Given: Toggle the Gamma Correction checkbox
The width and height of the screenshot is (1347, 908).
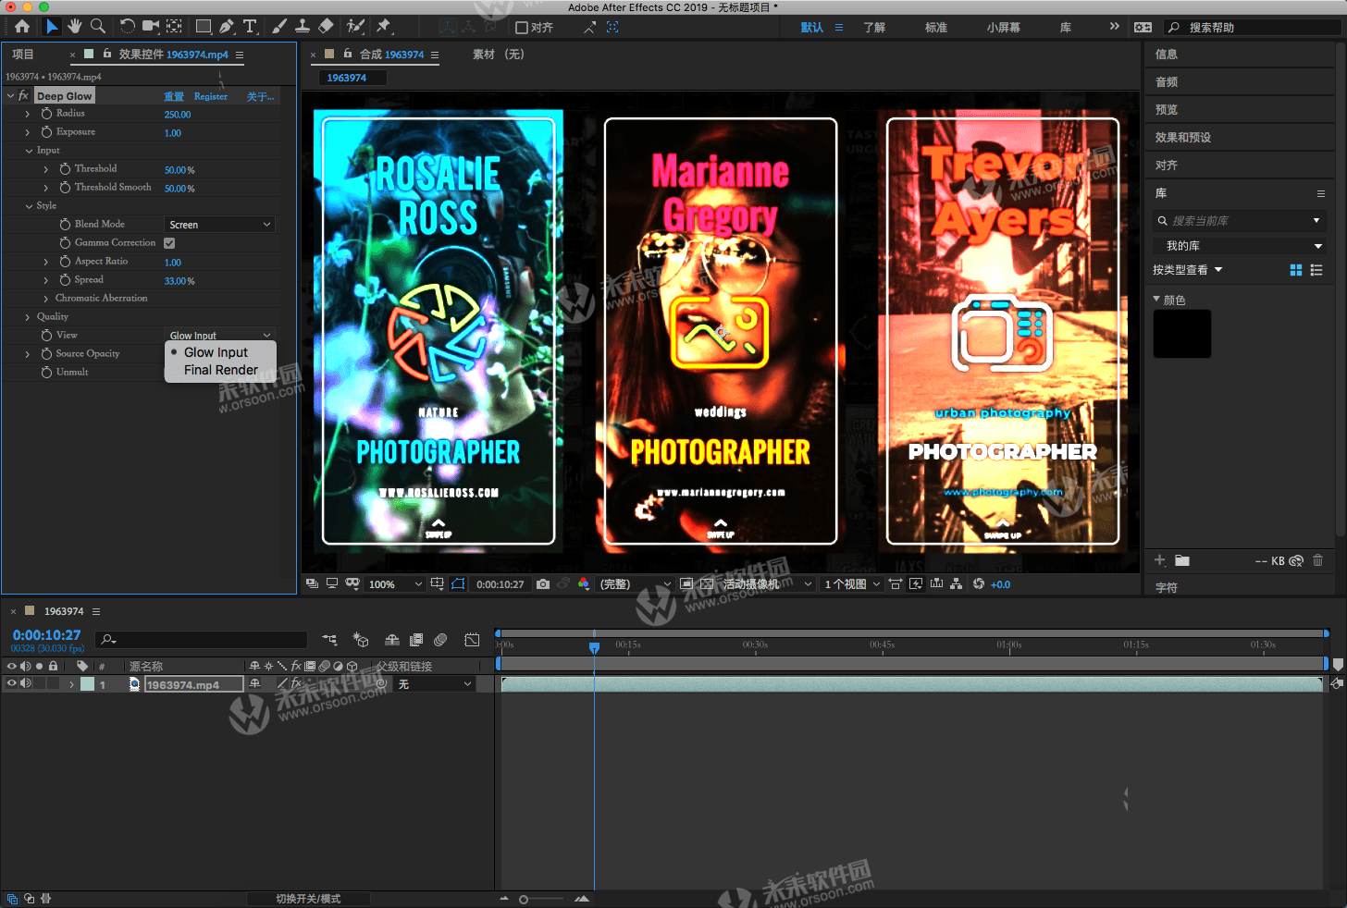Looking at the screenshot, I should 169,243.
